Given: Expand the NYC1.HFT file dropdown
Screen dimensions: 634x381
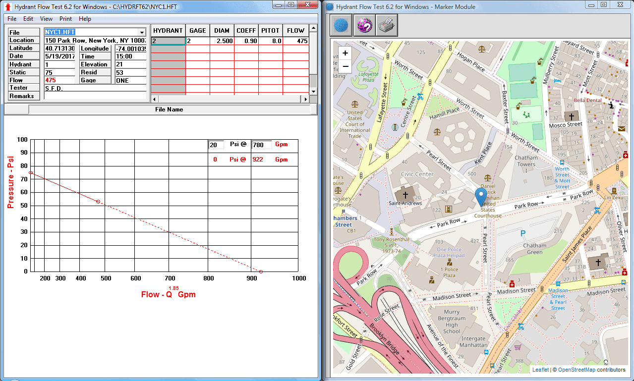Looking at the screenshot, I should pyautogui.click(x=142, y=32).
